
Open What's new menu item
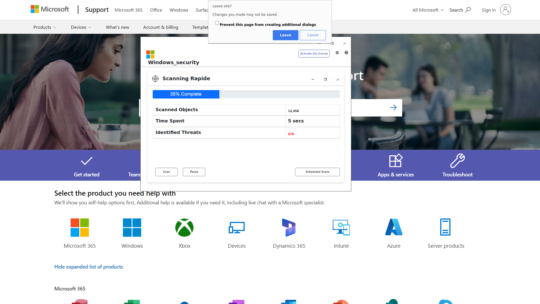(x=118, y=27)
